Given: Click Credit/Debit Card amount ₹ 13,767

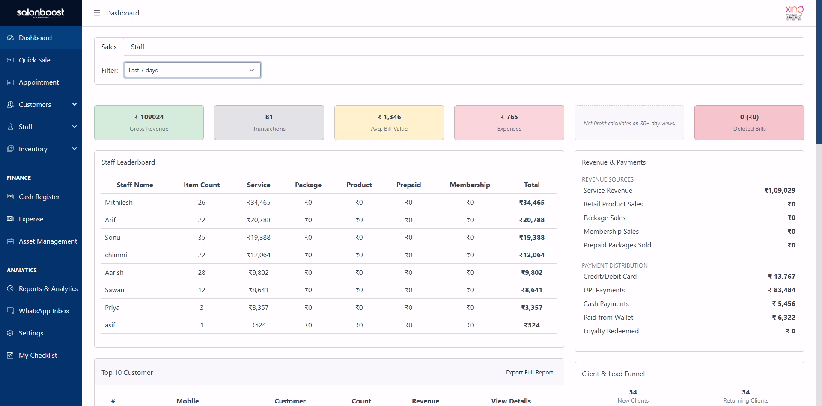Looking at the screenshot, I should (x=781, y=276).
